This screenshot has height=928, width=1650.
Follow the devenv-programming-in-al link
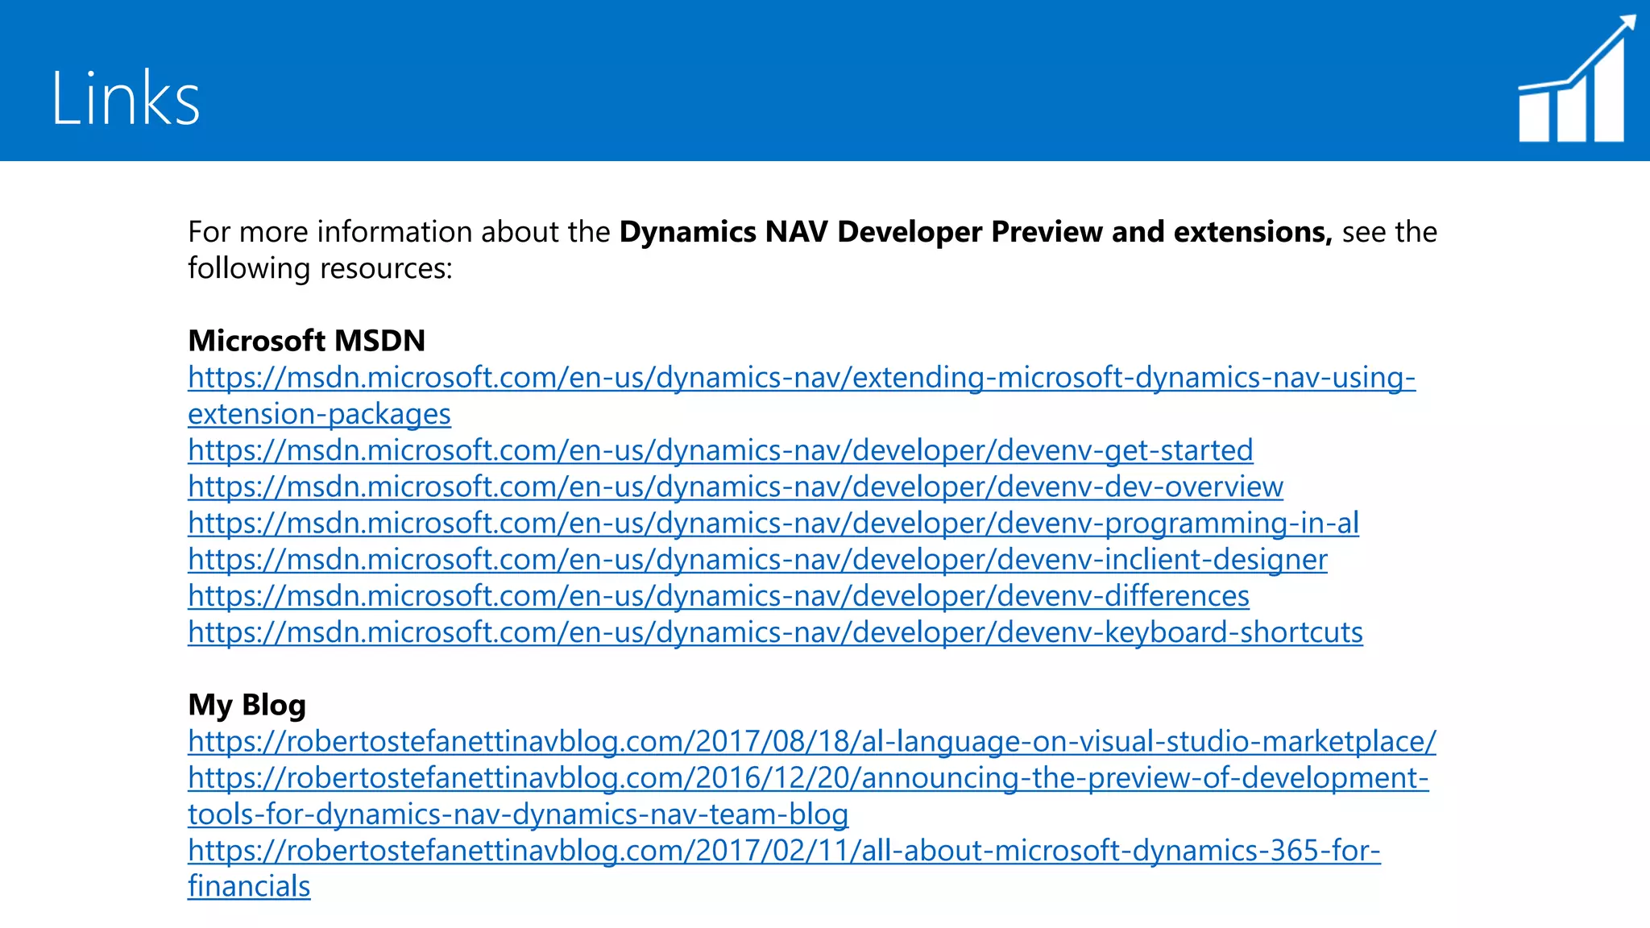coord(773,523)
